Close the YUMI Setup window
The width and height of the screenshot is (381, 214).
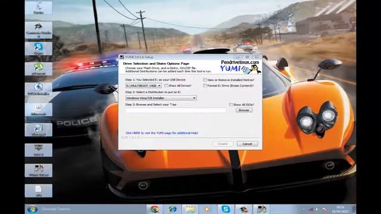[x=257, y=57]
